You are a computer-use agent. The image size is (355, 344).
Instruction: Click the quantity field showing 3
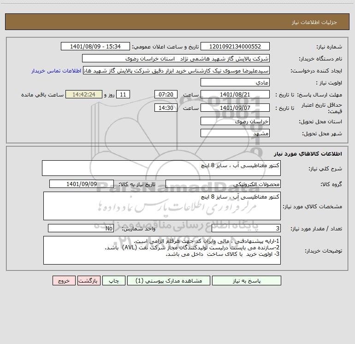(x=246, y=228)
